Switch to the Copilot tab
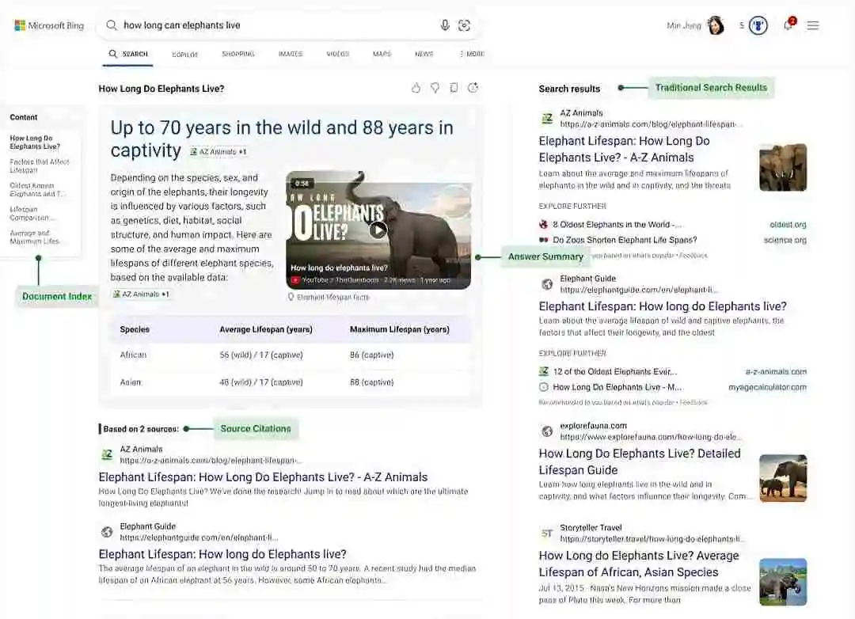Screen dimensions: 855x619 tap(184, 55)
